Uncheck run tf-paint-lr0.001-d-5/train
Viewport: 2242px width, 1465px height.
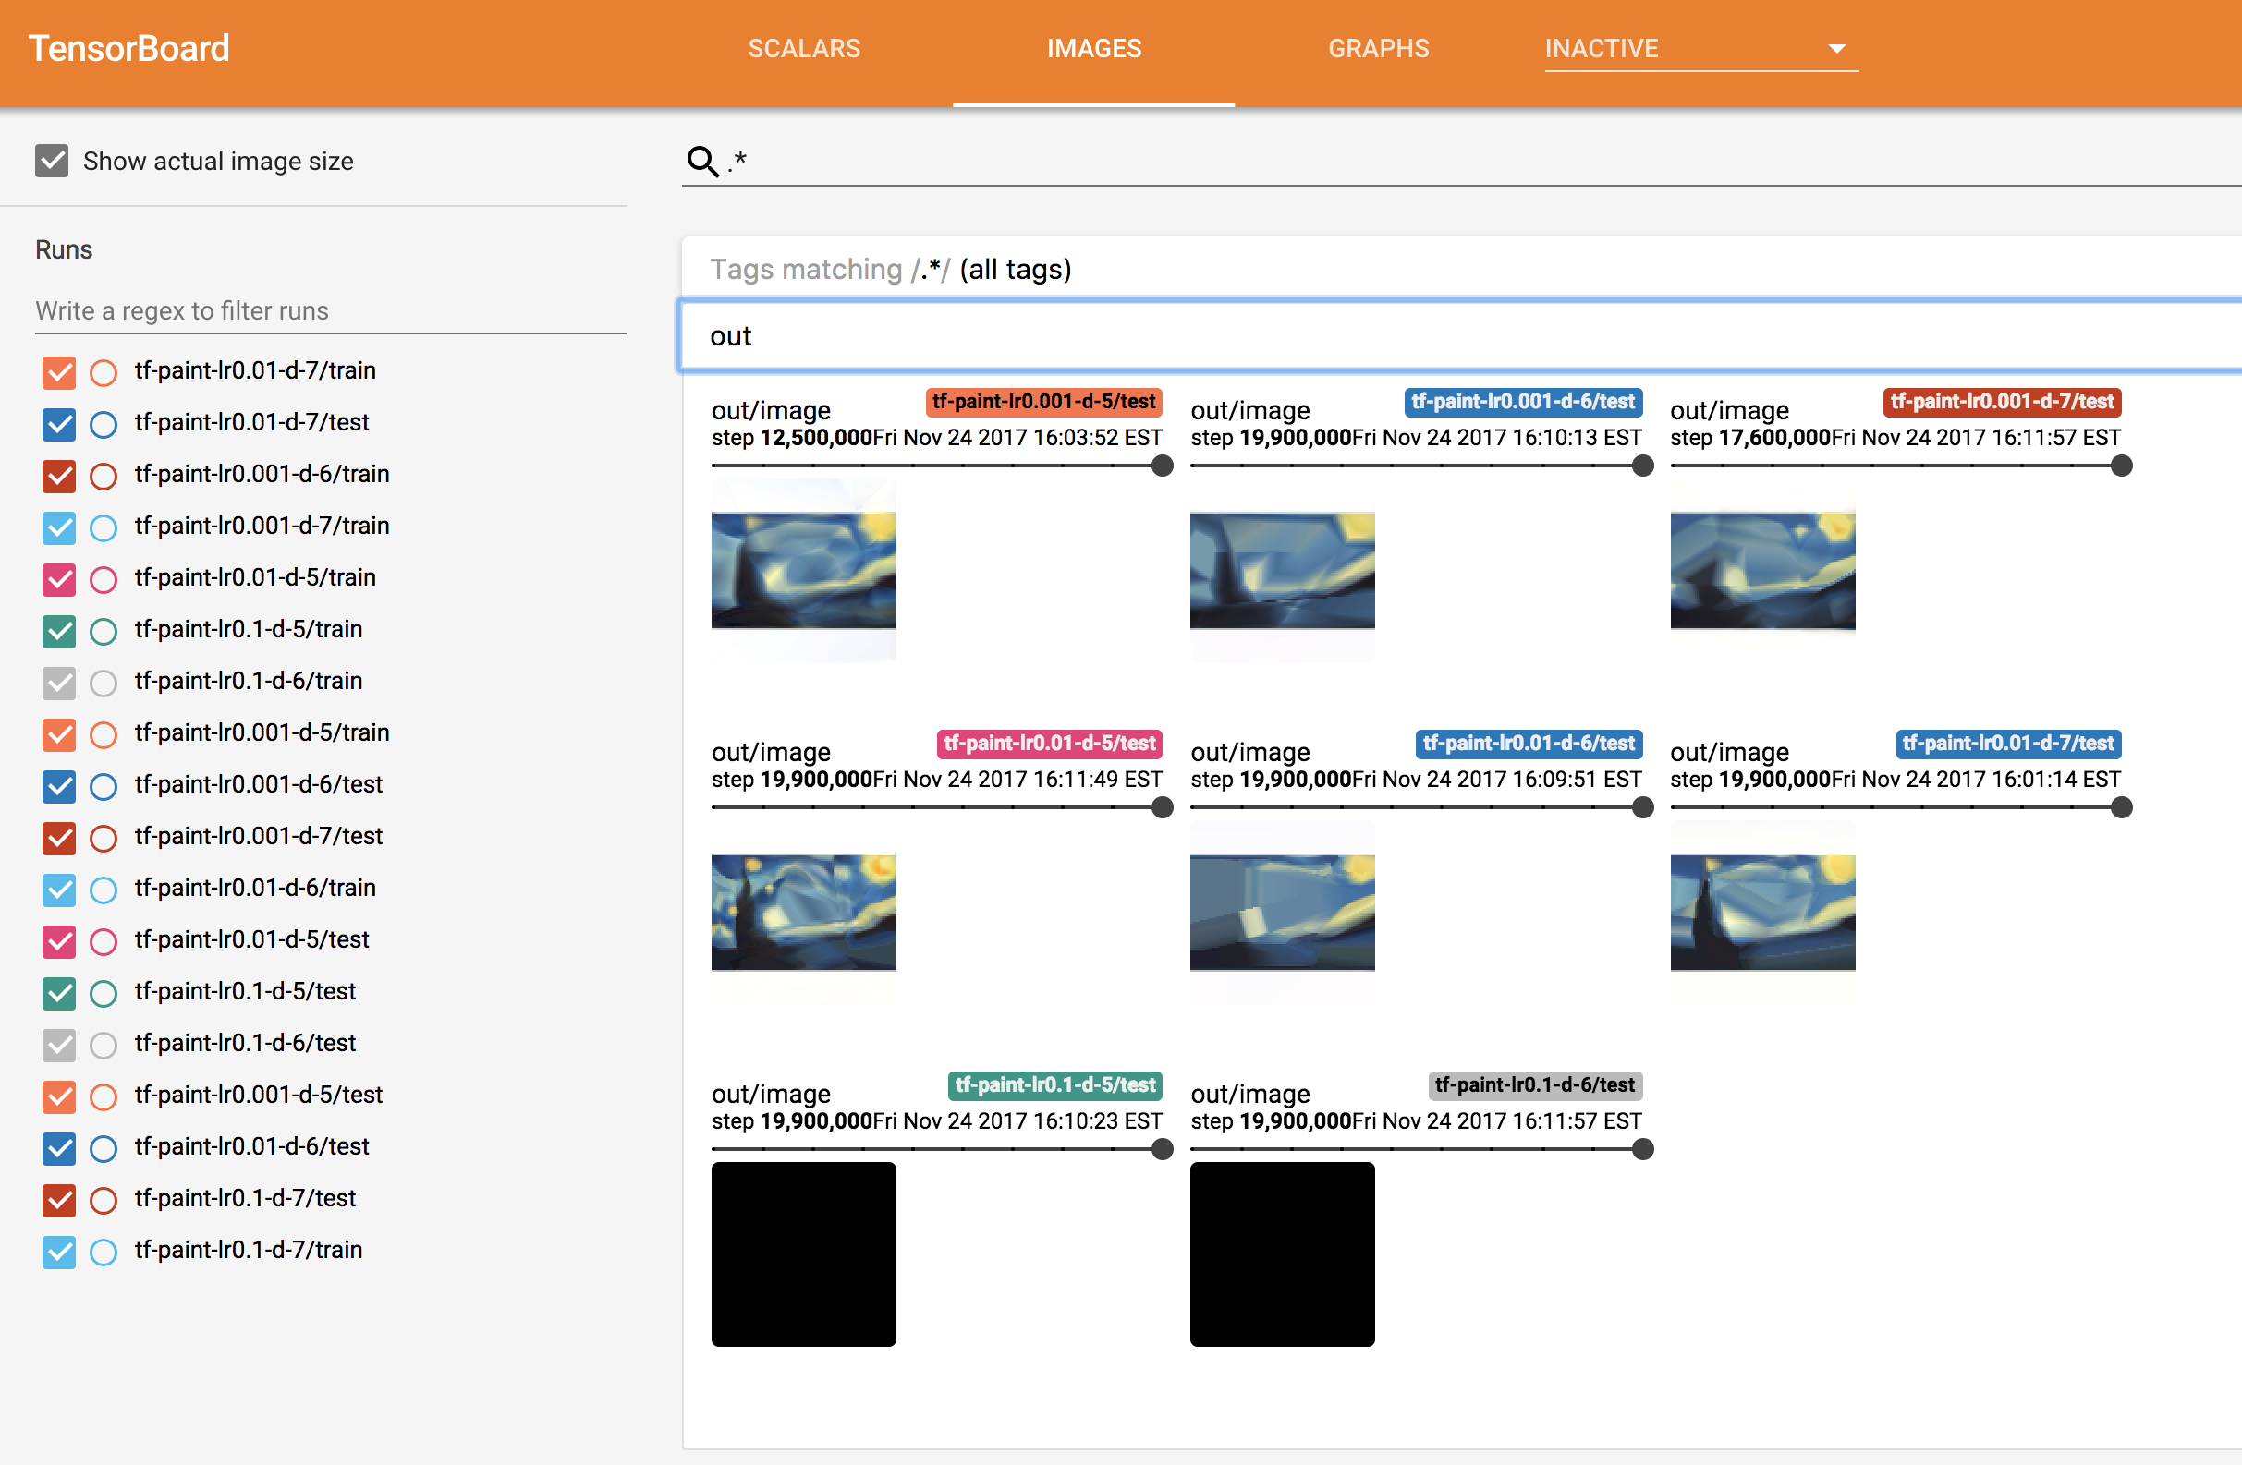(x=59, y=734)
